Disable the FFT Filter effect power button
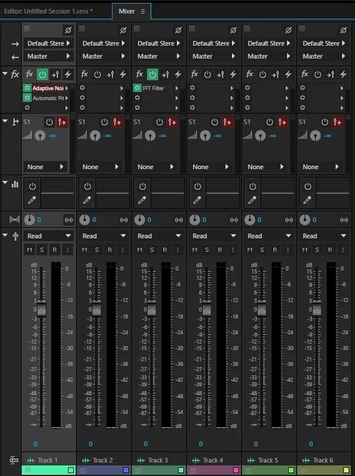The width and height of the screenshot is (355, 476). (x=137, y=88)
